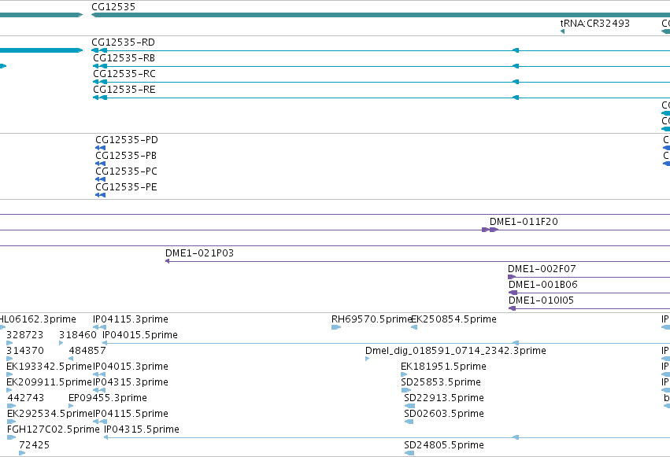Select transcript CG12535-RB label
The width and height of the screenshot is (670, 457).
(124, 58)
